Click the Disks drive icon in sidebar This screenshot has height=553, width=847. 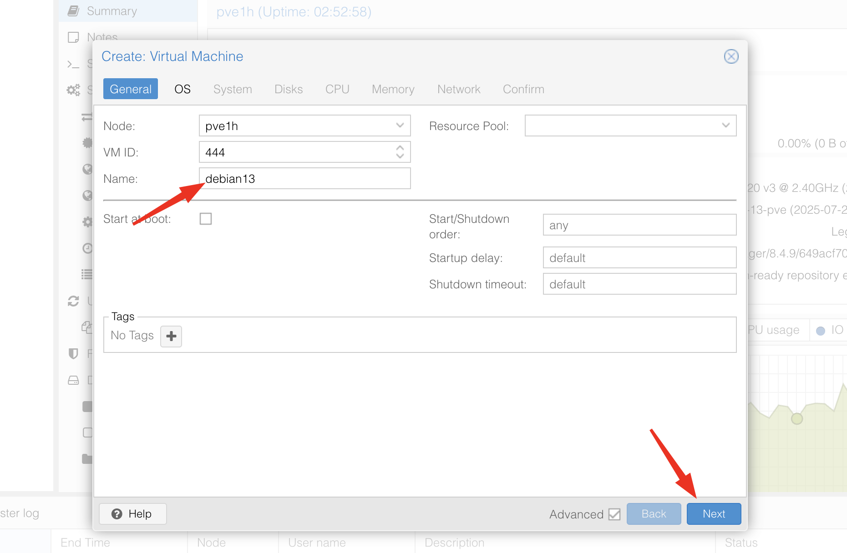pos(73,380)
